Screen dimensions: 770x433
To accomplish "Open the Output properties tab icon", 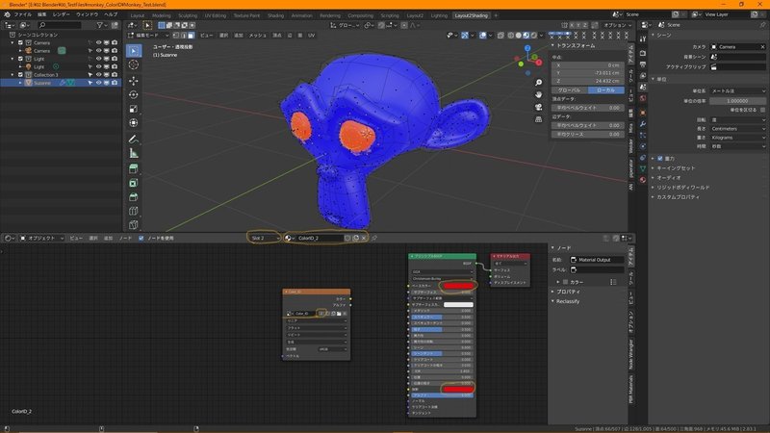I will coord(643,64).
